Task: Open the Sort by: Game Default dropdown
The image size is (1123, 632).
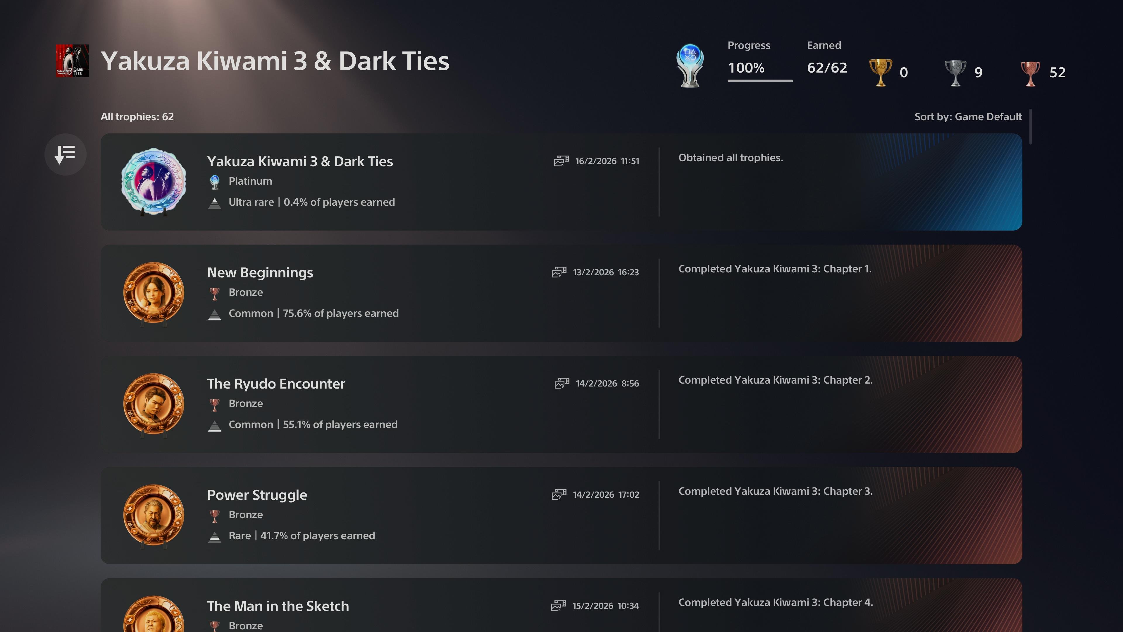Action: [x=968, y=117]
